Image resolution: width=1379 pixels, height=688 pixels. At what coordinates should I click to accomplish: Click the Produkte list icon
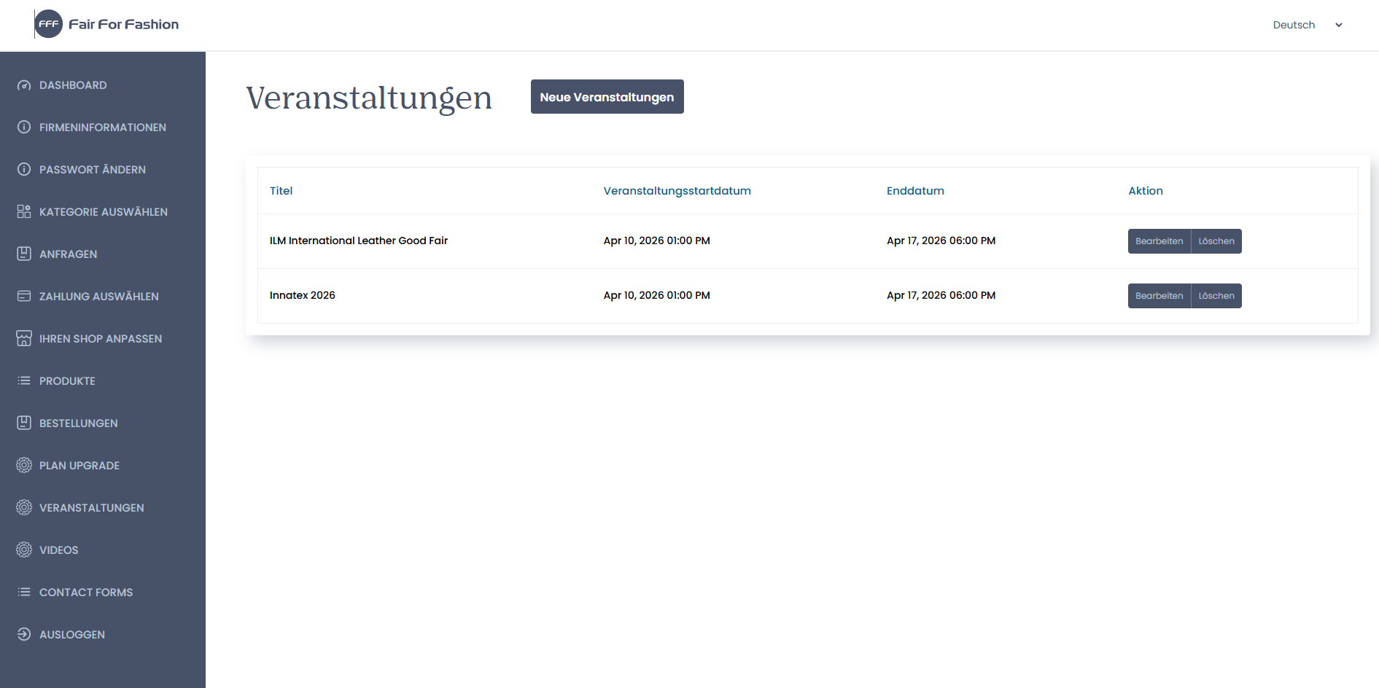(x=24, y=381)
